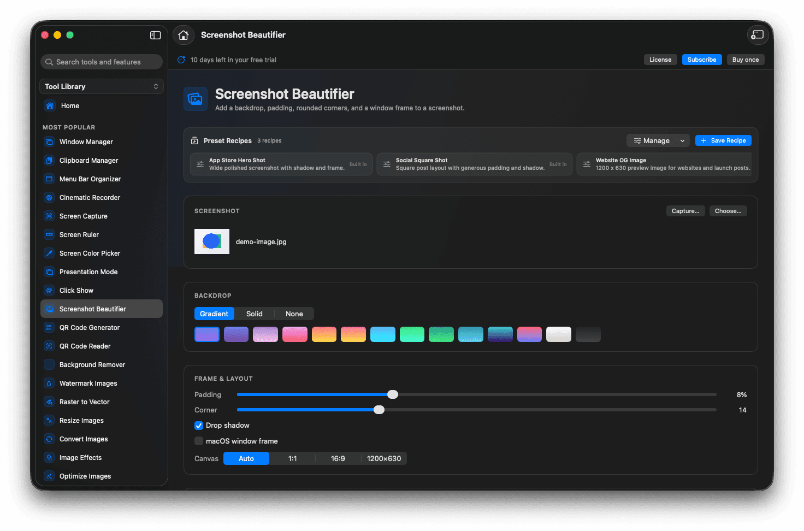Set canvas to 16:9 ratio
804x531 pixels.
pos(338,458)
